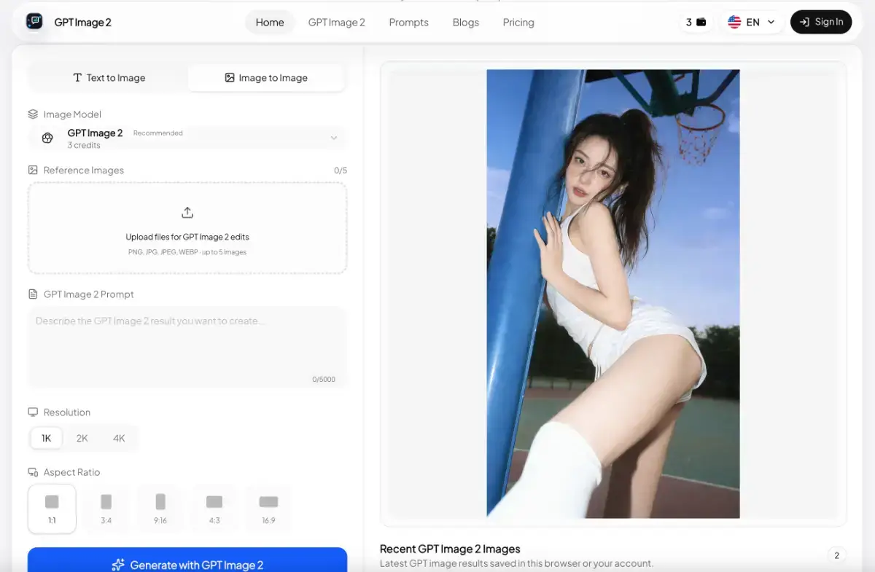Click the credits wallet icon
Viewport: 875px width, 572px height.
pos(701,22)
